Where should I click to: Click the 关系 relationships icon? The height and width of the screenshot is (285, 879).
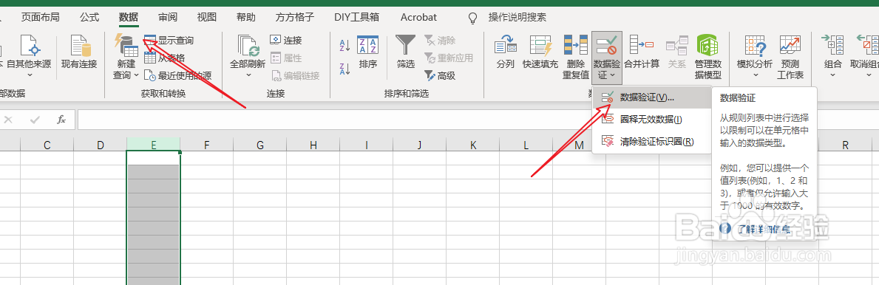(x=676, y=45)
